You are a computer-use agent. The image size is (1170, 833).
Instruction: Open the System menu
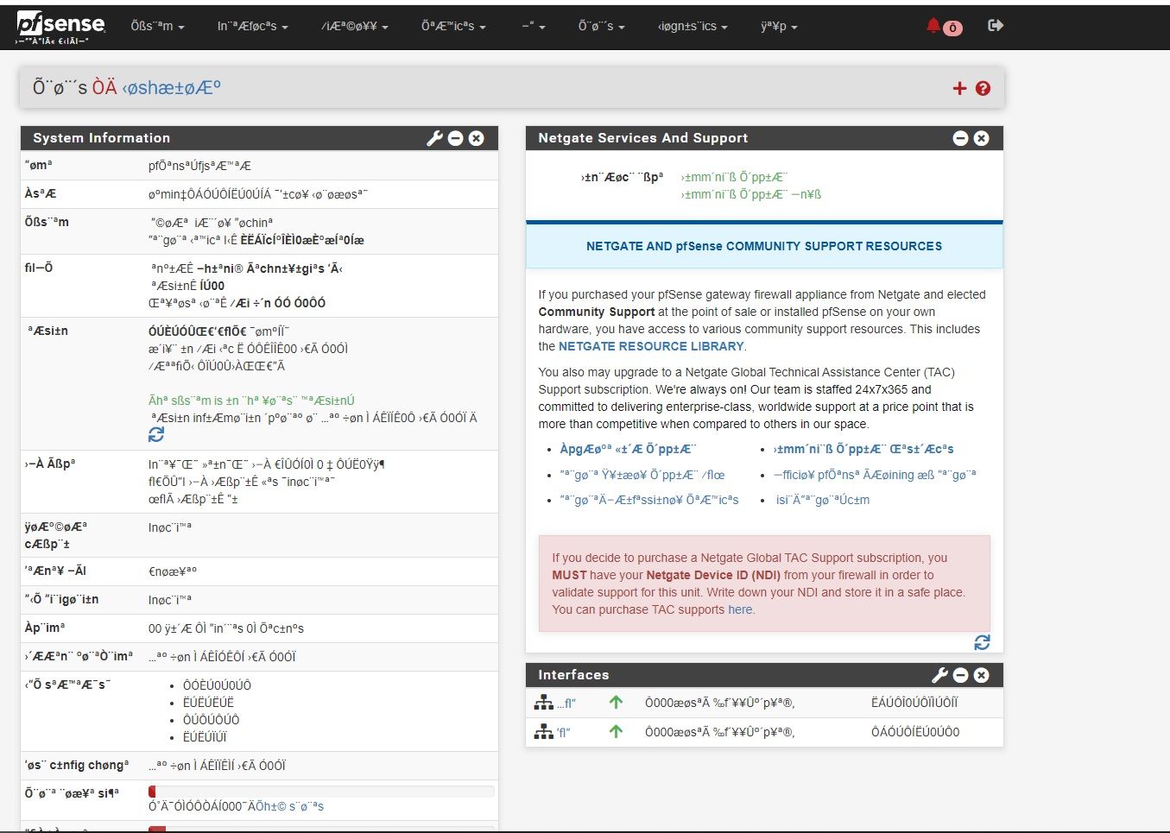click(x=157, y=27)
